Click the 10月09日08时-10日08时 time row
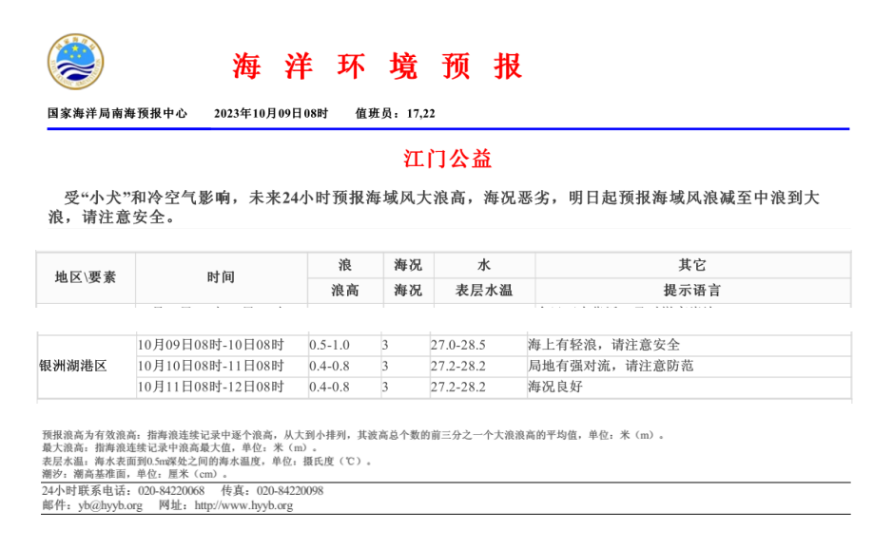 click(210, 345)
